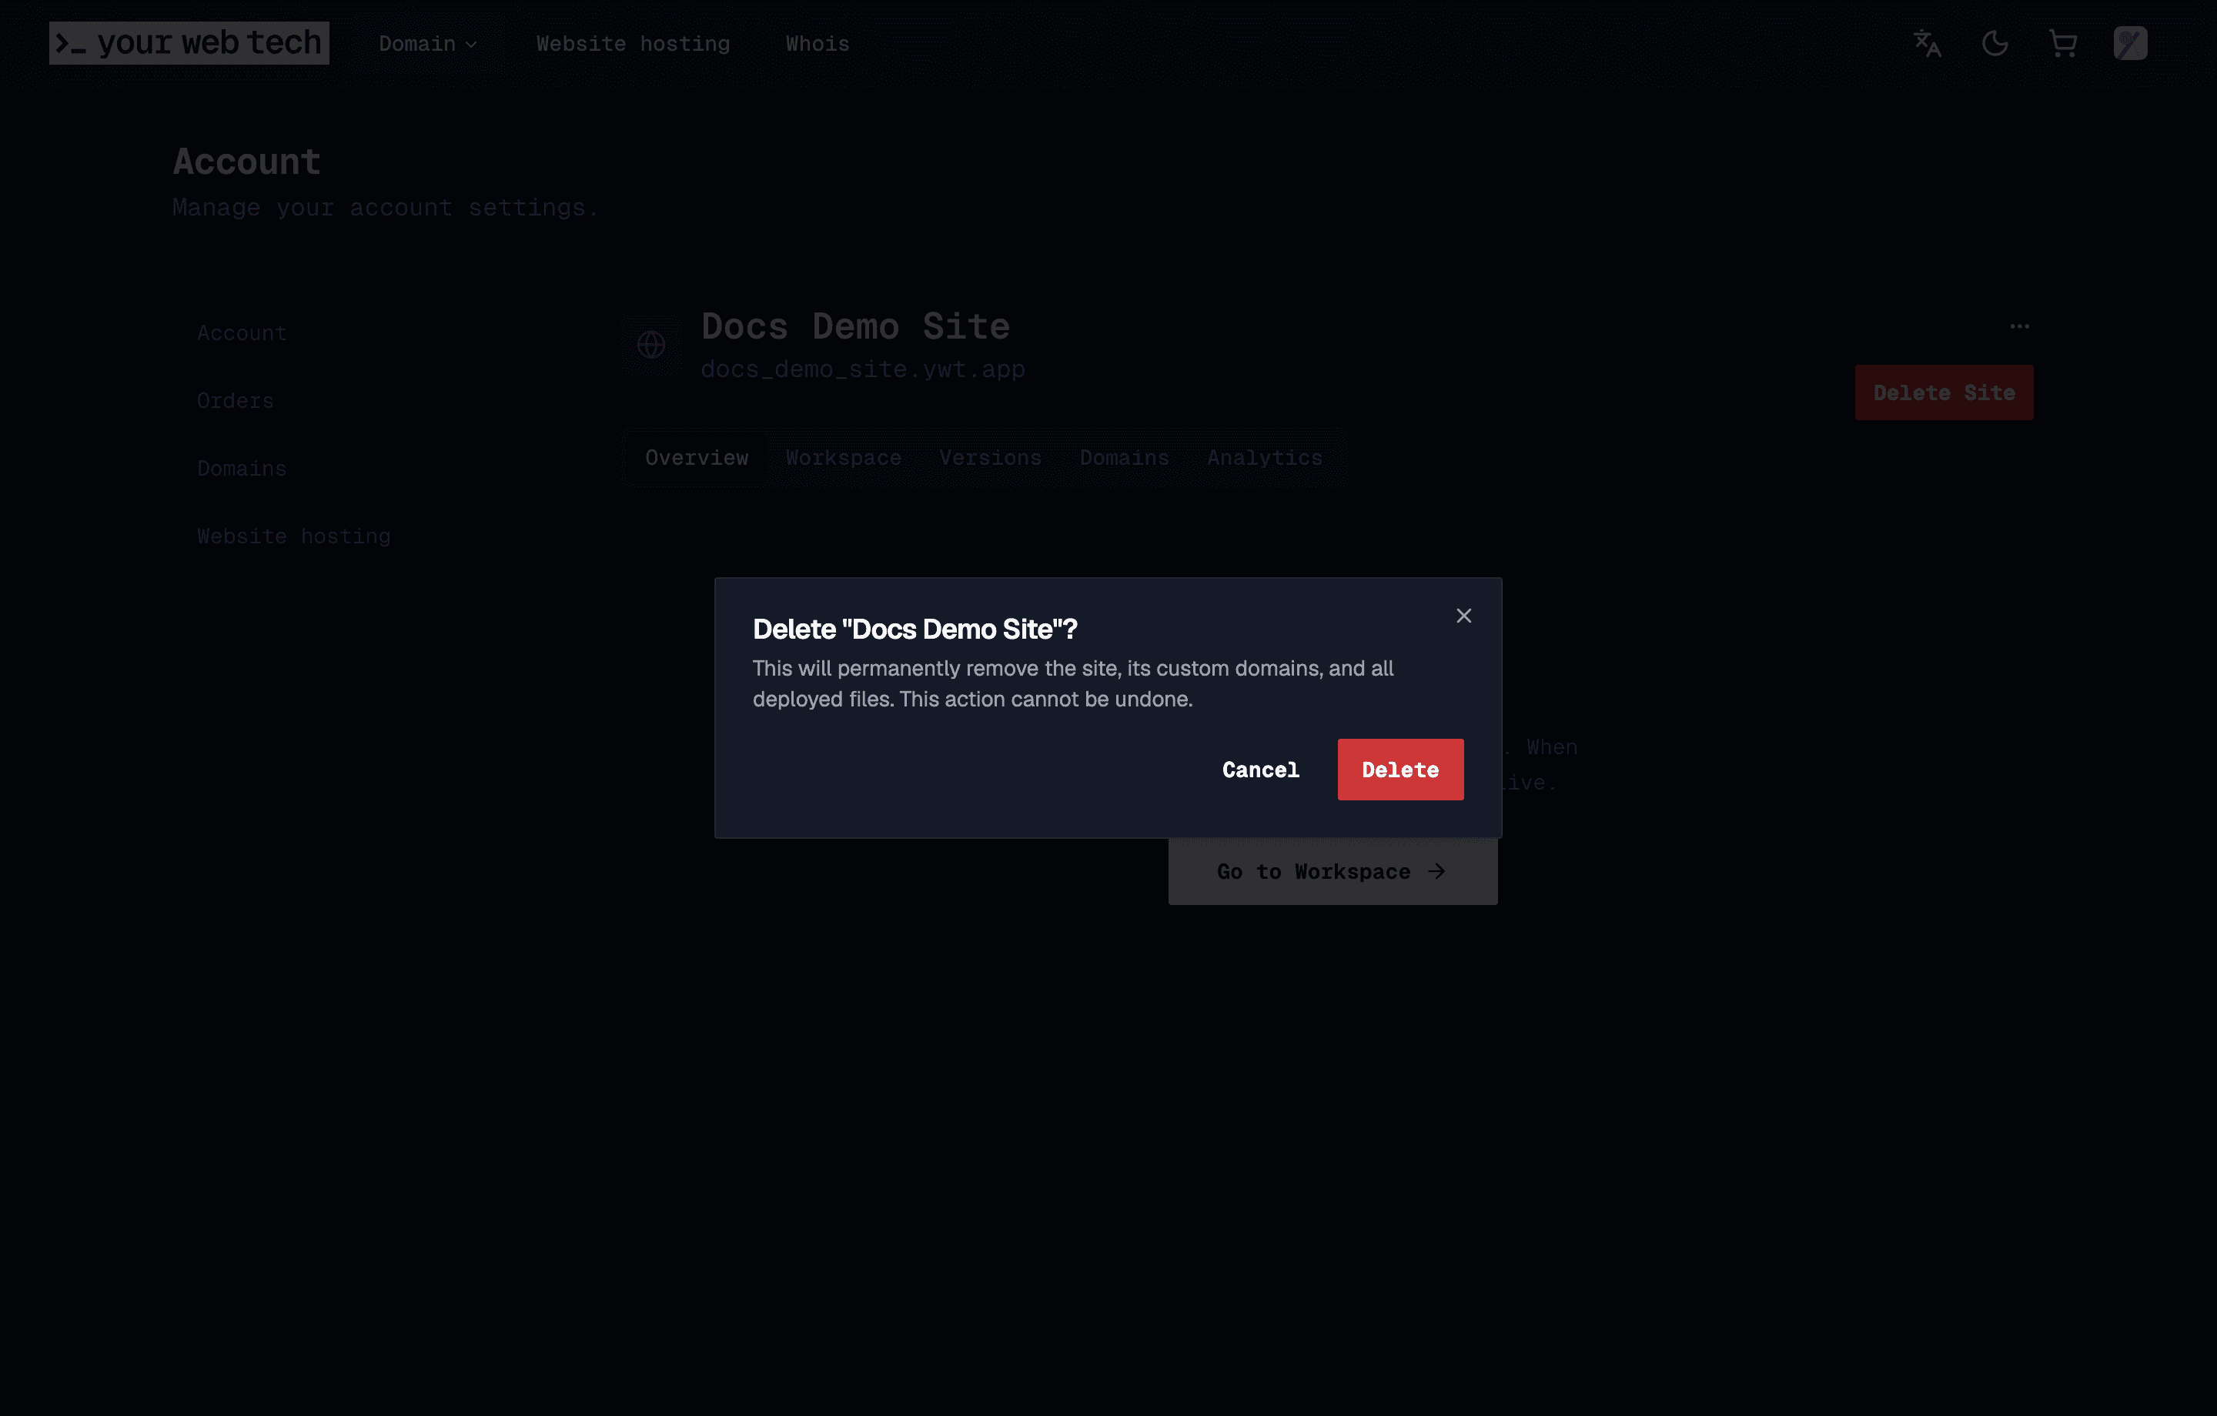Open the shopping cart

pyautogui.click(x=2062, y=43)
